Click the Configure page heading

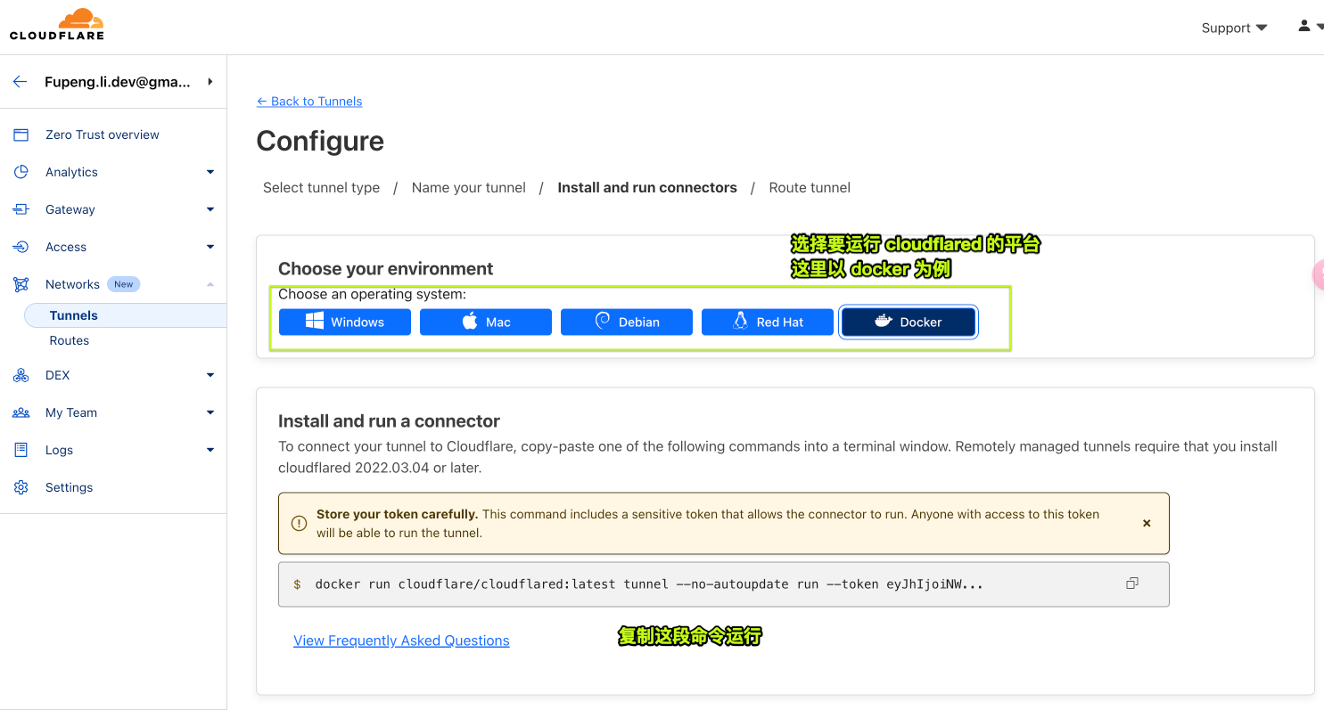(x=320, y=141)
